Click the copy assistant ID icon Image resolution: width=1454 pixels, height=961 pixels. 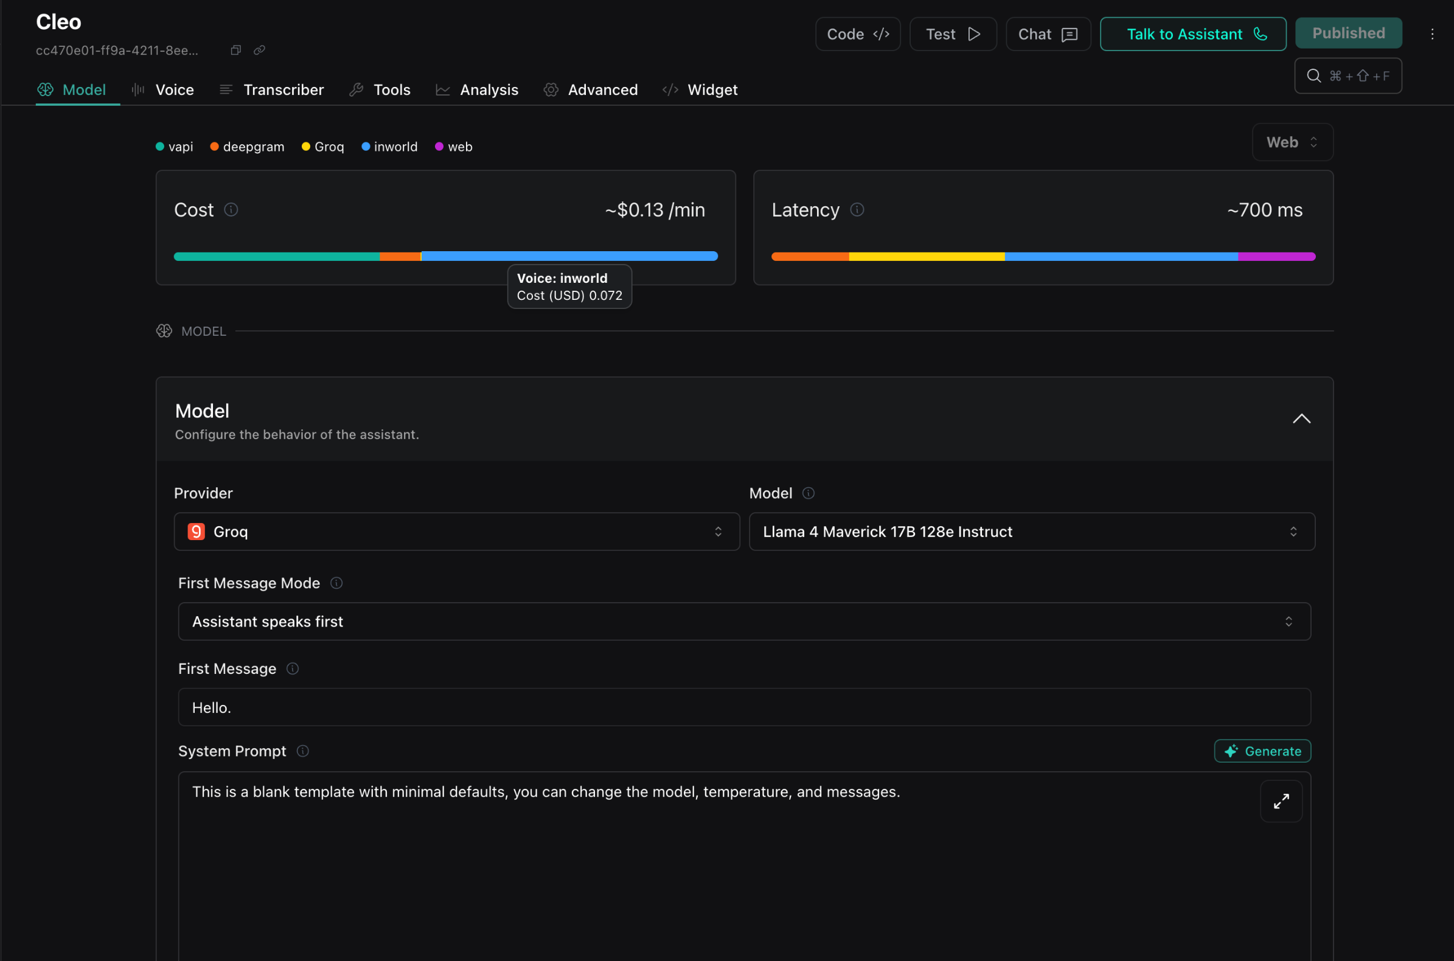[235, 50]
